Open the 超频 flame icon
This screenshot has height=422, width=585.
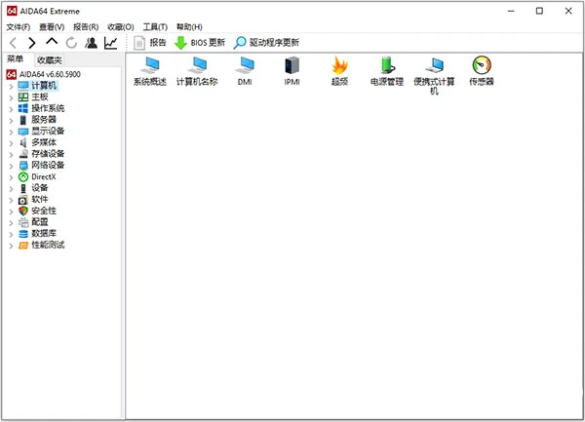[339, 71]
